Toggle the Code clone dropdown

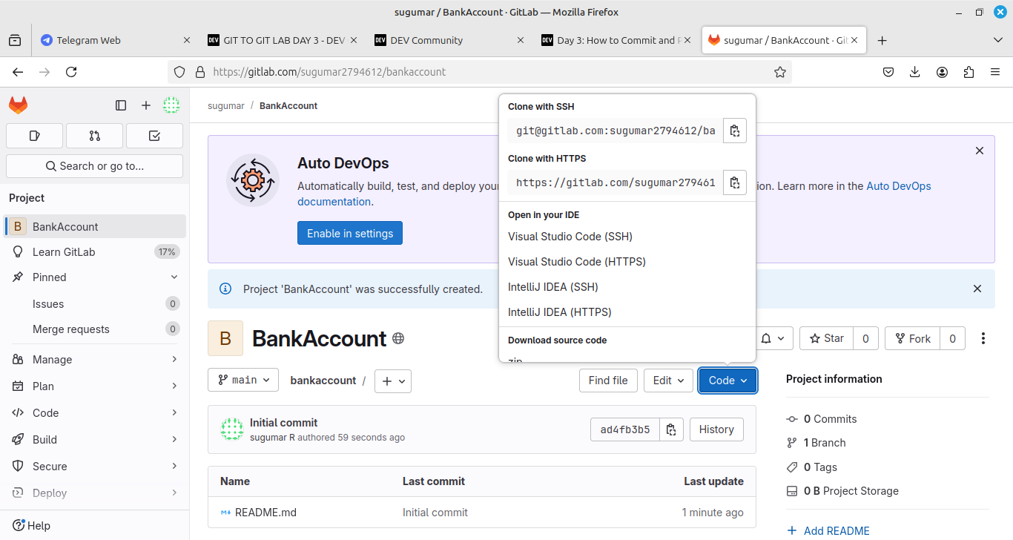727,381
